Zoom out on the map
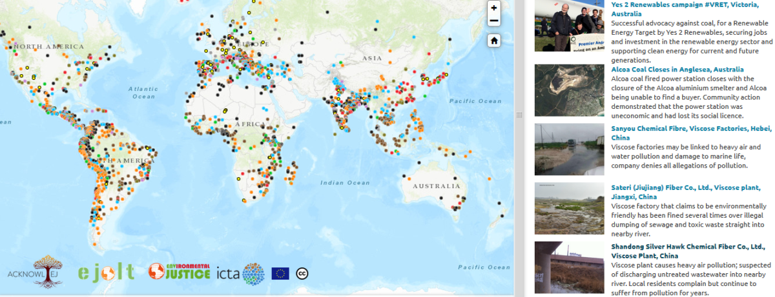The image size is (775, 297). (x=494, y=21)
